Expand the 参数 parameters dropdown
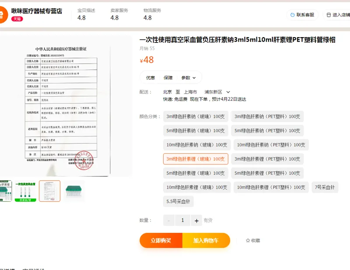 pyautogui.click(x=189, y=77)
